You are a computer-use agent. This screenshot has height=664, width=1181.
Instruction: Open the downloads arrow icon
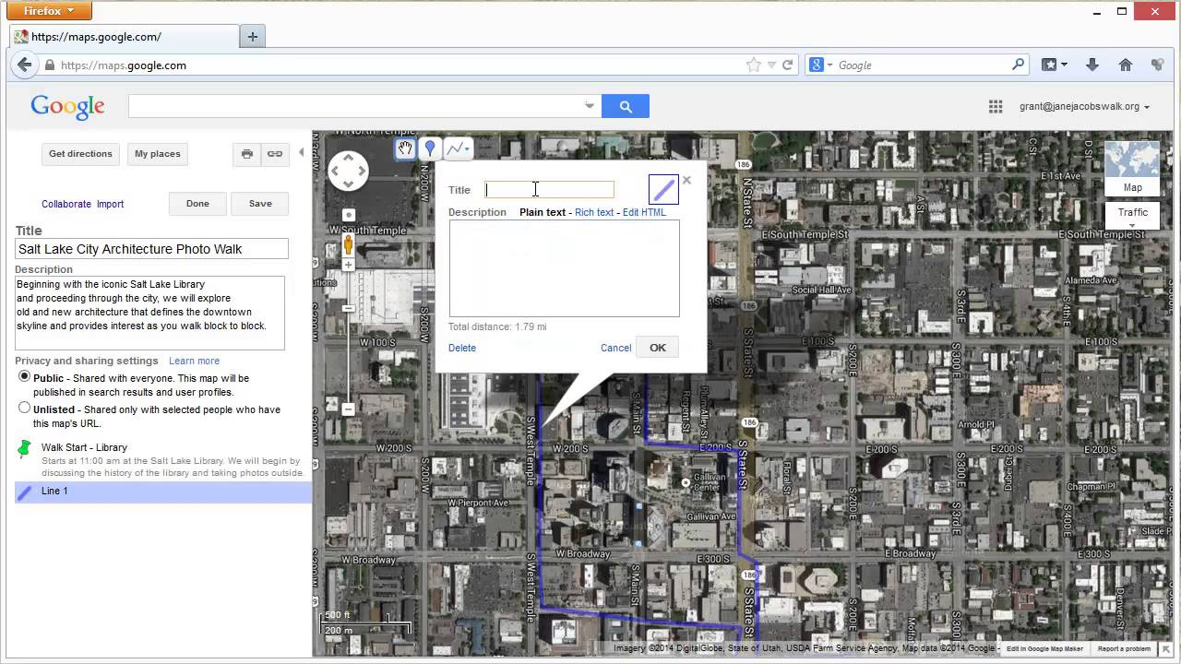[1092, 65]
